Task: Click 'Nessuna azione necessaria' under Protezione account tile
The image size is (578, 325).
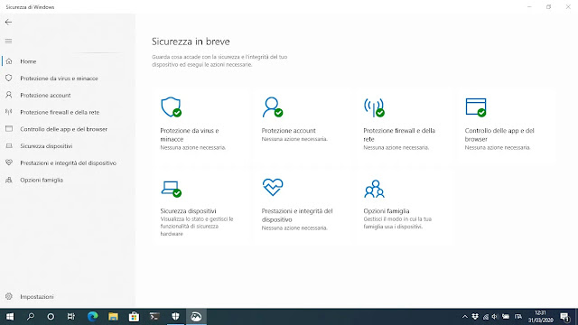Action: pyautogui.click(x=294, y=139)
